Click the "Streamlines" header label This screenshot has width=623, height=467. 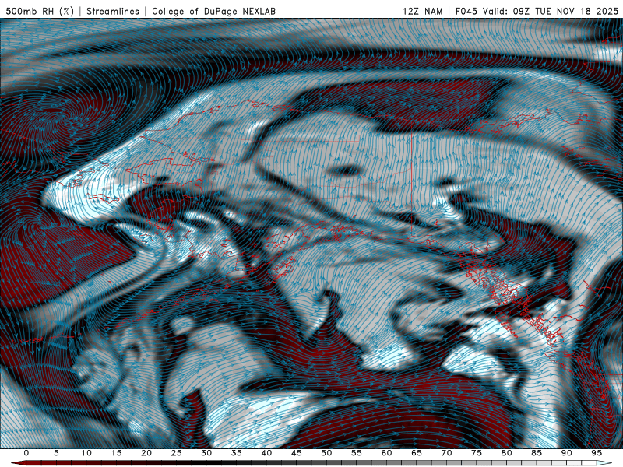[113, 12]
